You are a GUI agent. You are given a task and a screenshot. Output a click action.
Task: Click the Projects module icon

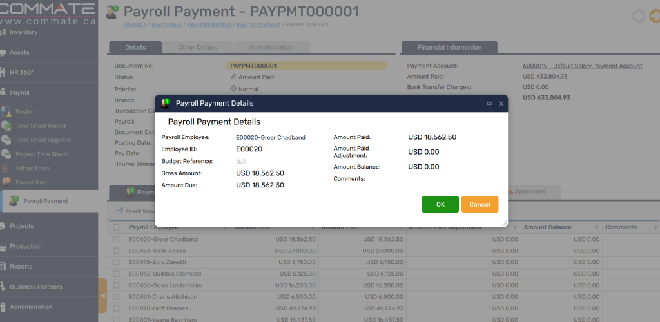point(3,226)
